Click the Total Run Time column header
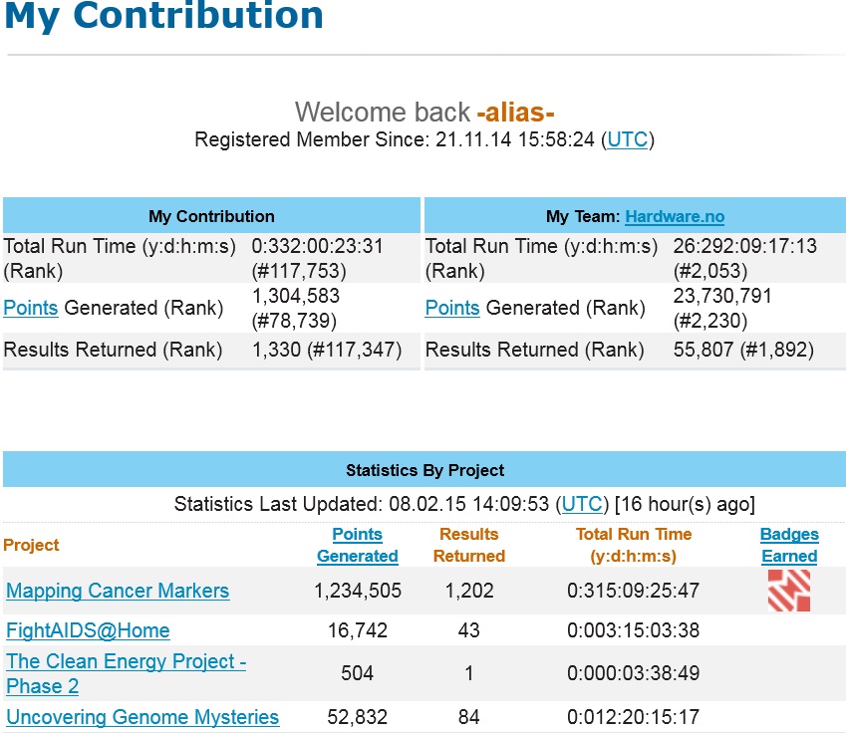This screenshot has height=733, width=846. point(634,545)
